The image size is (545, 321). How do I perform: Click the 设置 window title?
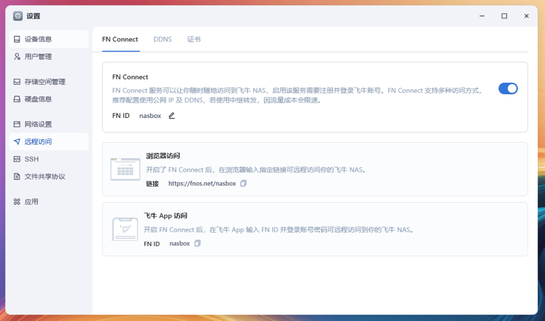point(33,16)
